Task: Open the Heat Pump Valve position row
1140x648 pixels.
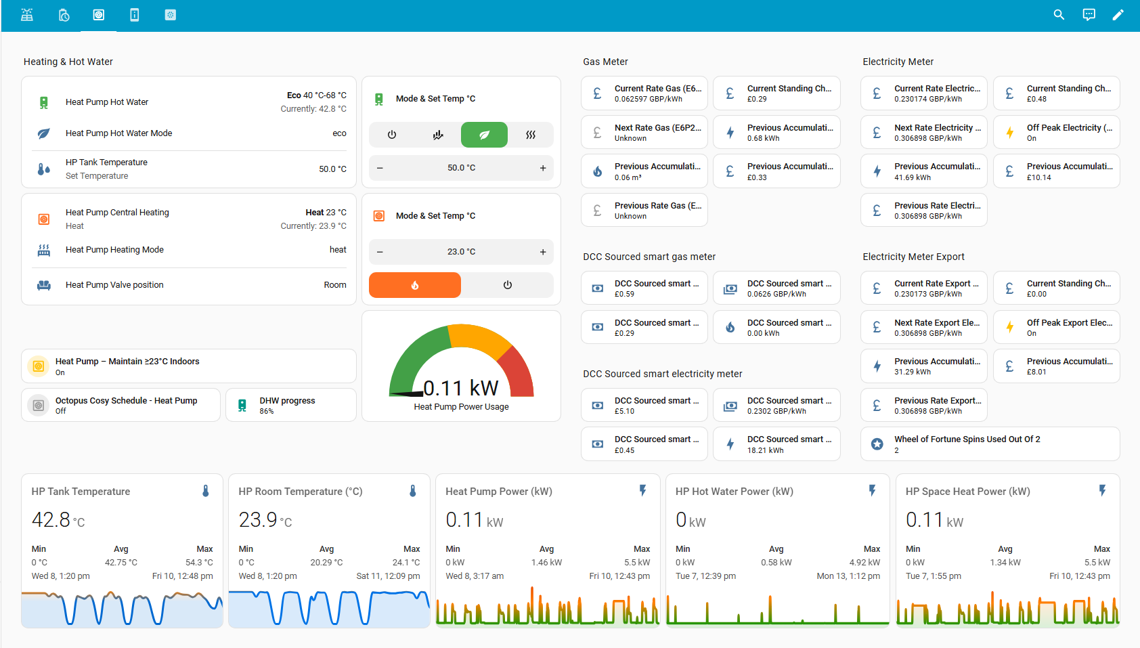Action: pyautogui.click(x=188, y=285)
